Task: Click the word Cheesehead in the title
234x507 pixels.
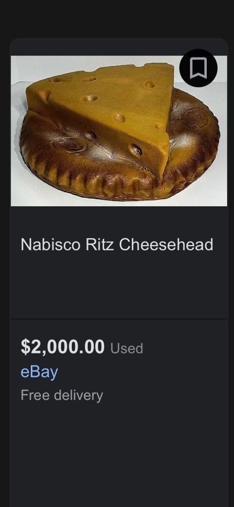Action: coord(166,245)
